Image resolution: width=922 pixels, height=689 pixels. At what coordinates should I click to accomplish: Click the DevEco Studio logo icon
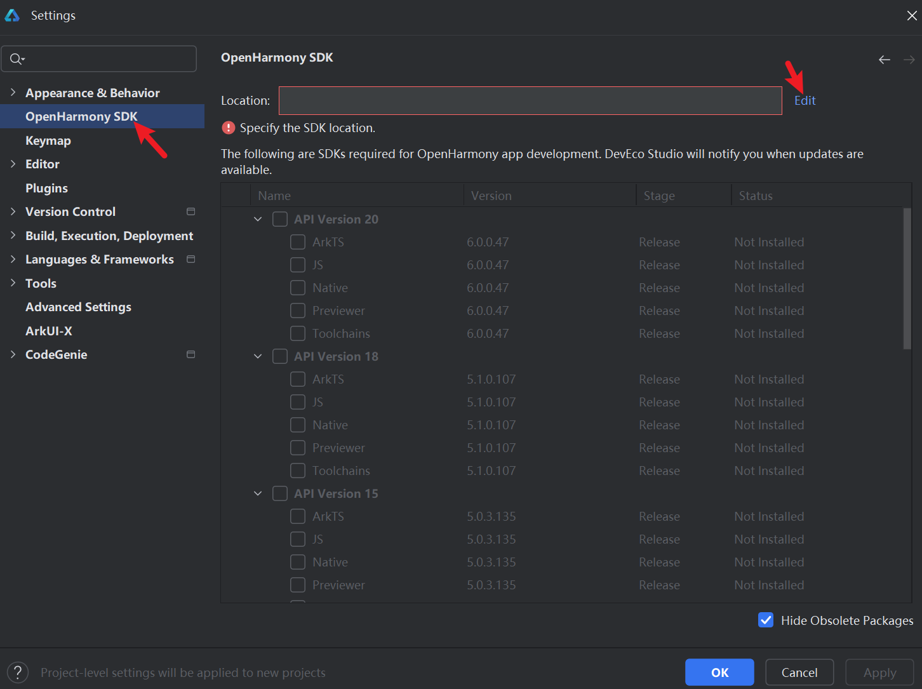(12, 15)
